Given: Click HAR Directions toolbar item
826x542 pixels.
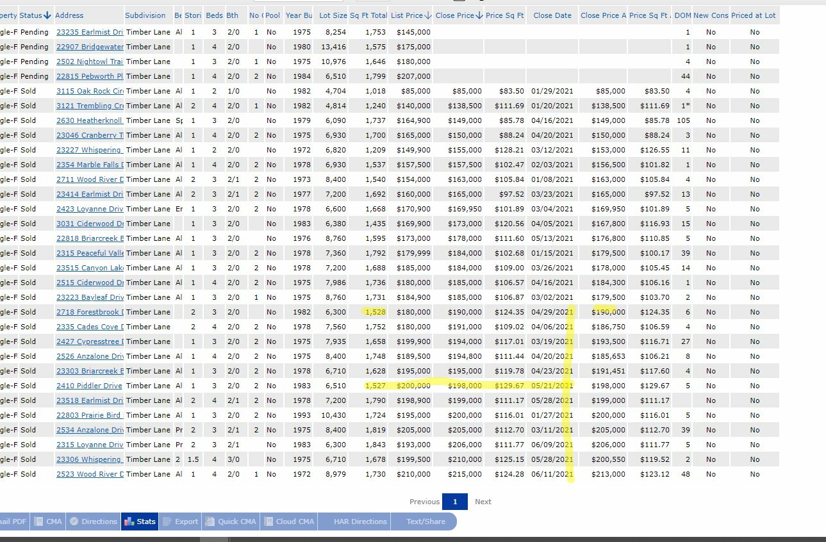Looking at the screenshot, I should point(360,521).
